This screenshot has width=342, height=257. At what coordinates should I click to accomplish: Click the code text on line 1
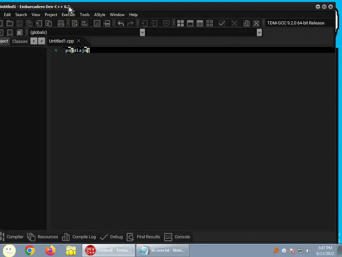(77, 51)
